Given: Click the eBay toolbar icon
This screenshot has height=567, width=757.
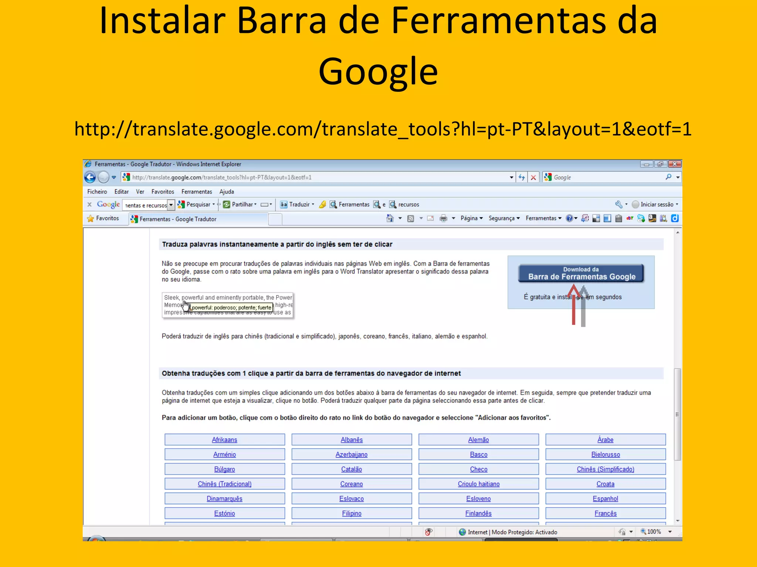Looking at the screenshot, I should (630, 218).
